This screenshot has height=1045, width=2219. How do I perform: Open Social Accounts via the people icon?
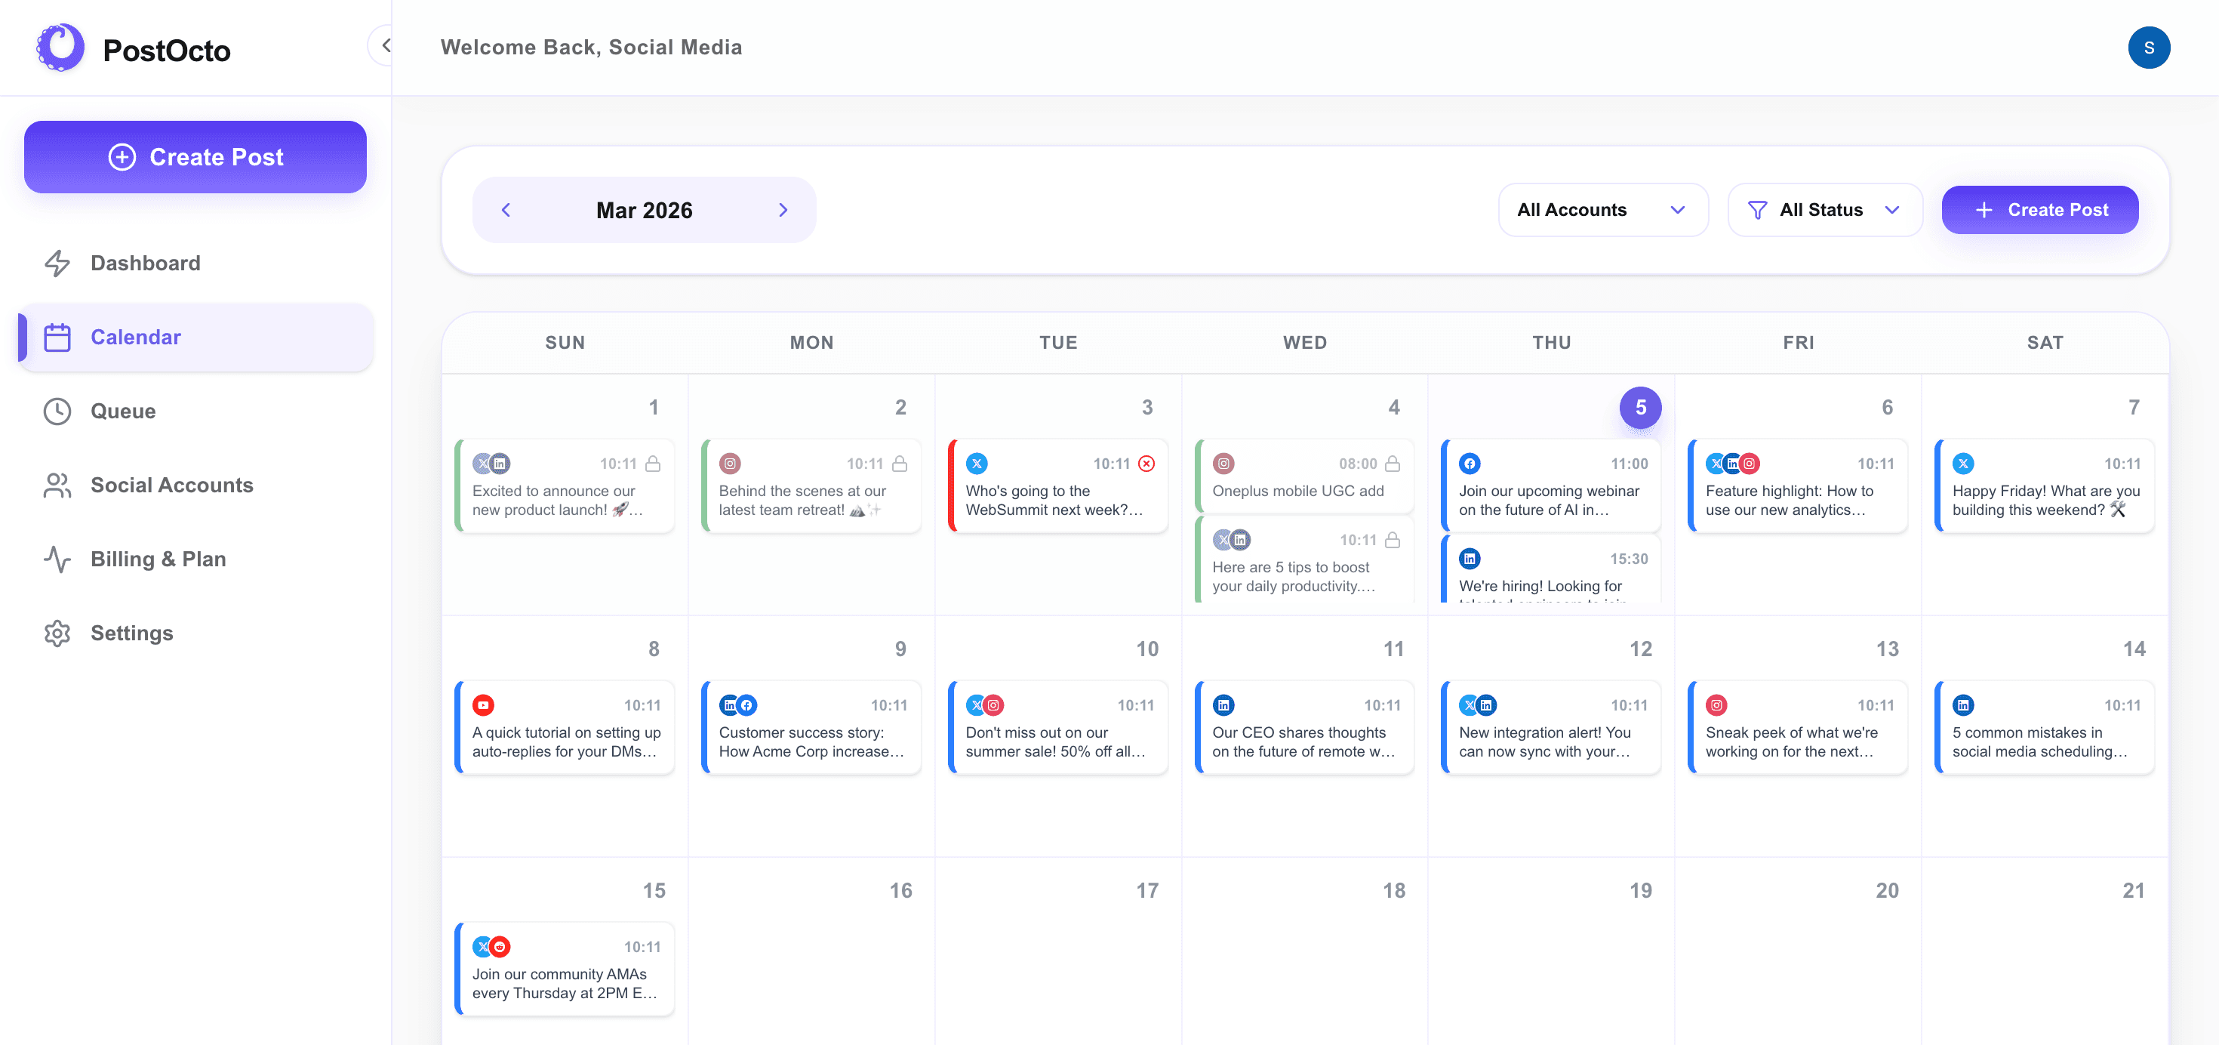click(x=57, y=485)
